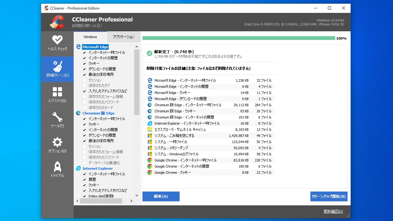Switch to the Windows tab
This screenshot has height=221, width=393.
coord(90,37)
